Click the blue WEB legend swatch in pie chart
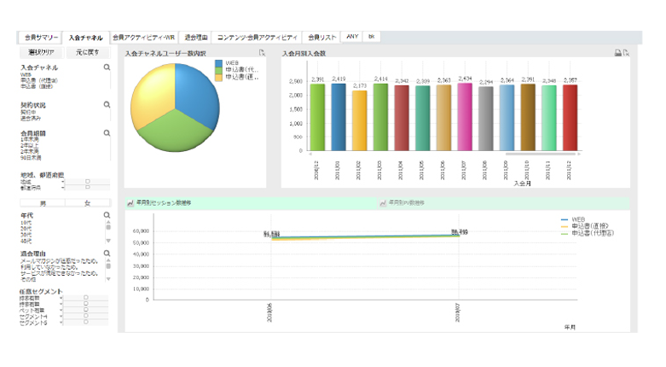Screen dimensions: 666x367 point(219,63)
